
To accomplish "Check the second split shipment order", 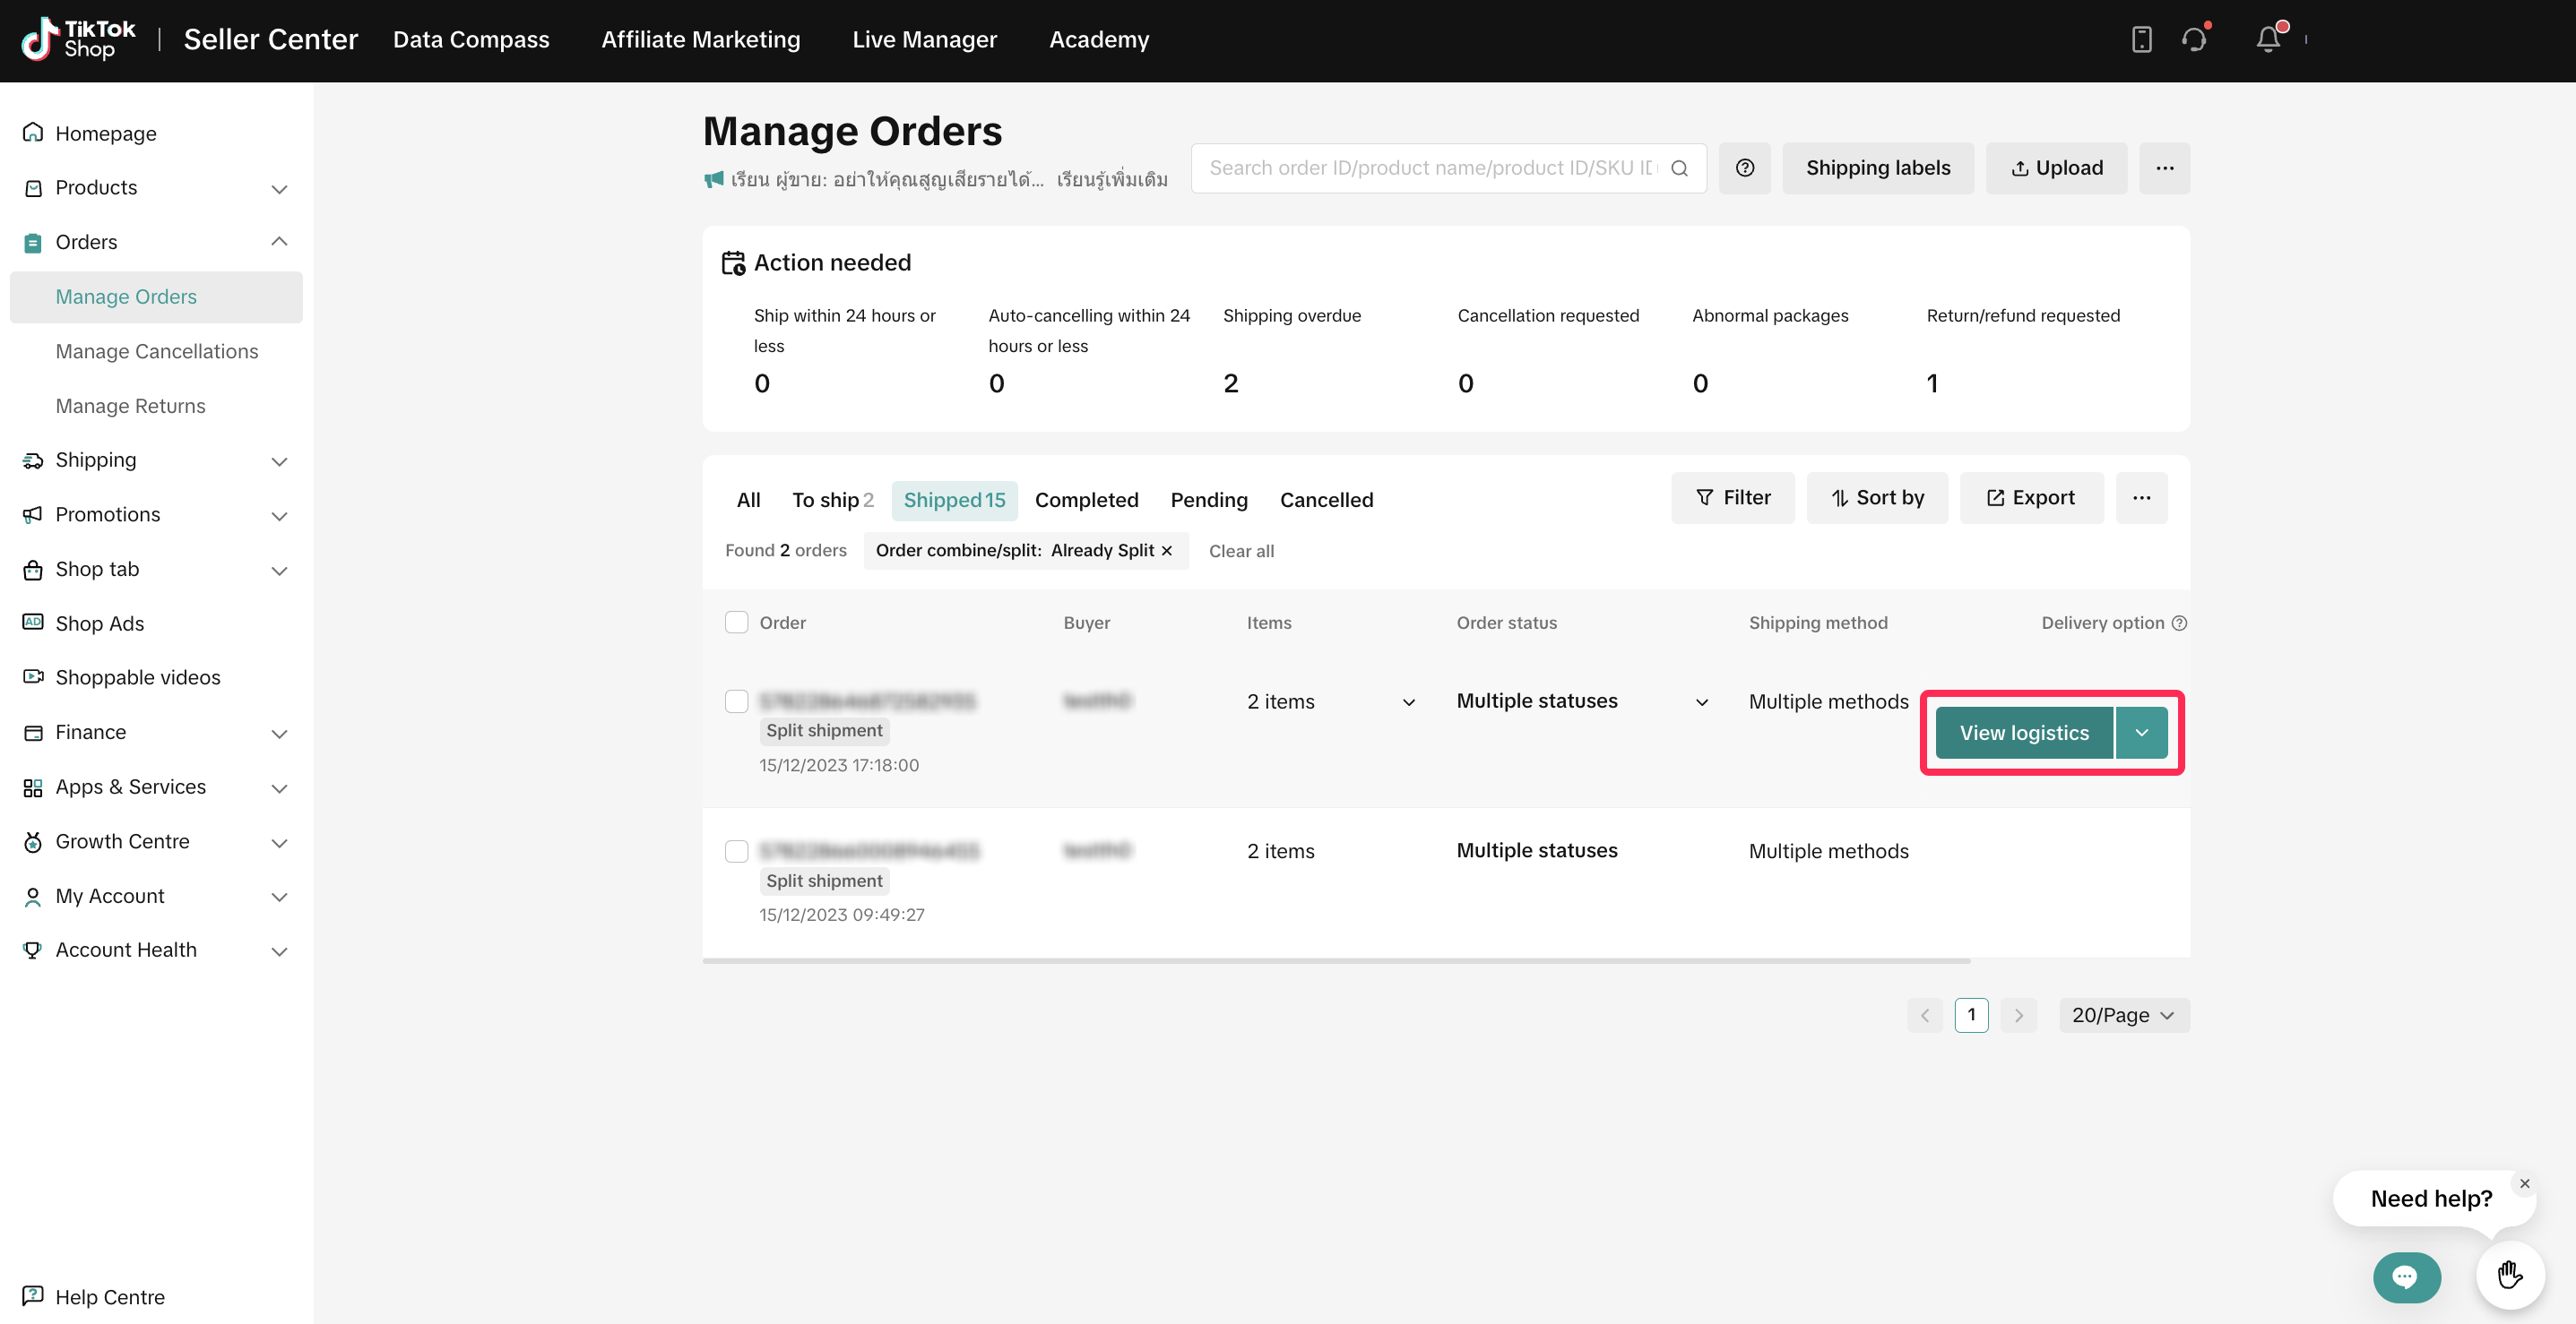I will tap(736, 851).
